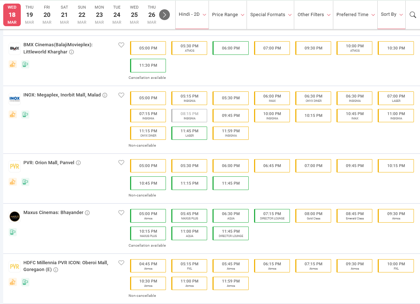Open the INOX Megaplex, Inorbit Mall cinema name
Screen dimensions: 420x304
pyautogui.click(x=62, y=95)
